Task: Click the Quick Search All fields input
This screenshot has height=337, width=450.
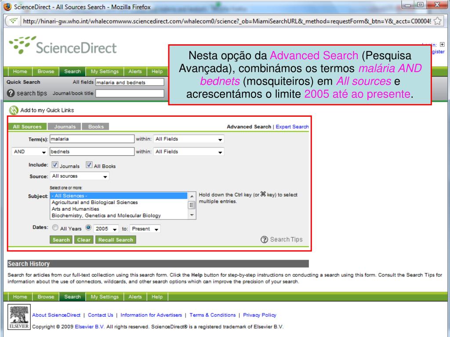Action: click(130, 82)
